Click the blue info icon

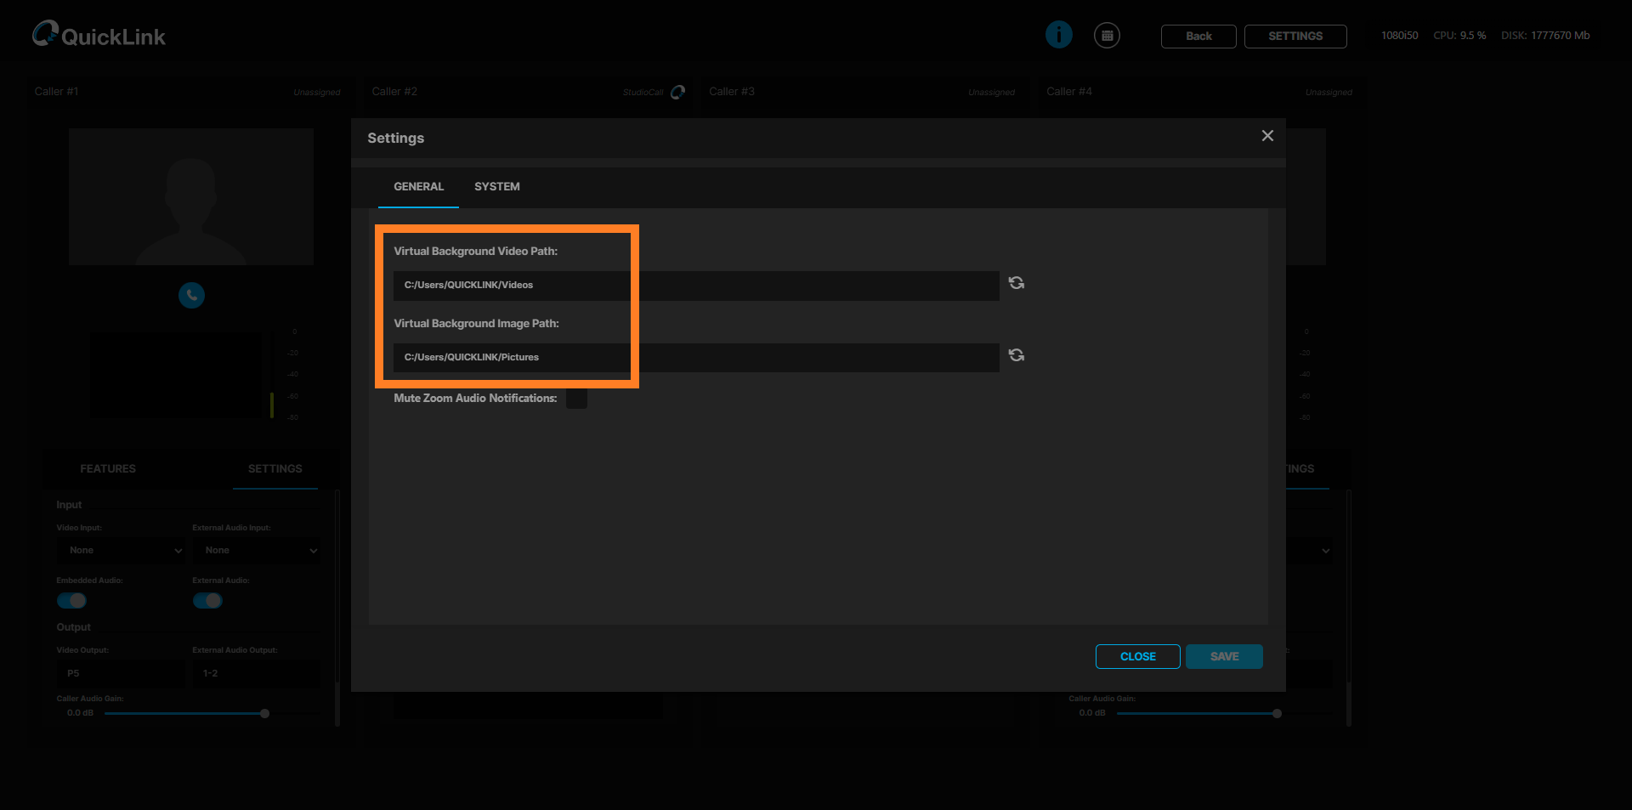pos(1058,35)
